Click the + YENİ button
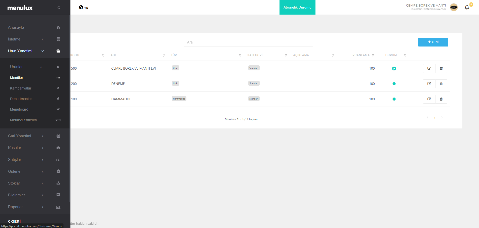 [433, 42]
